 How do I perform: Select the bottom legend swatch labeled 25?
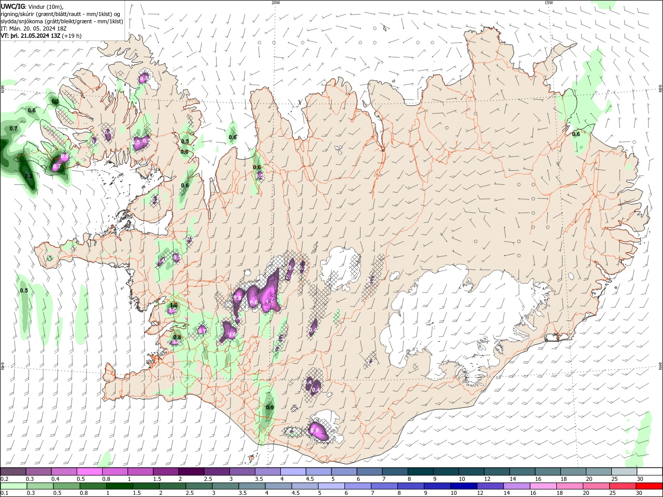[x=623, y=486]
